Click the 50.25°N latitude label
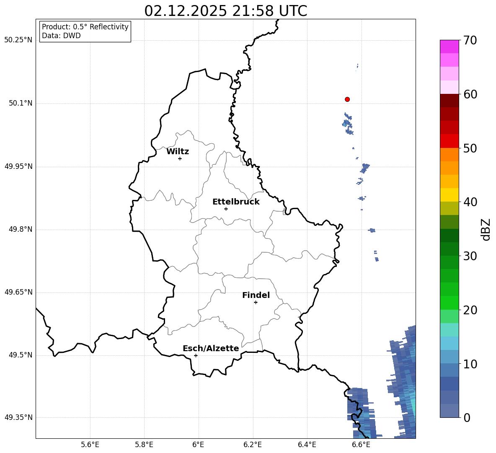This screenshot has width=496, height=453. point(18,40)
